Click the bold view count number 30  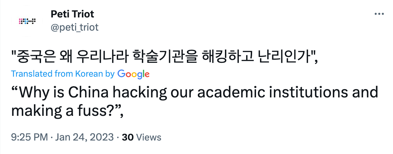click(128, 137)
